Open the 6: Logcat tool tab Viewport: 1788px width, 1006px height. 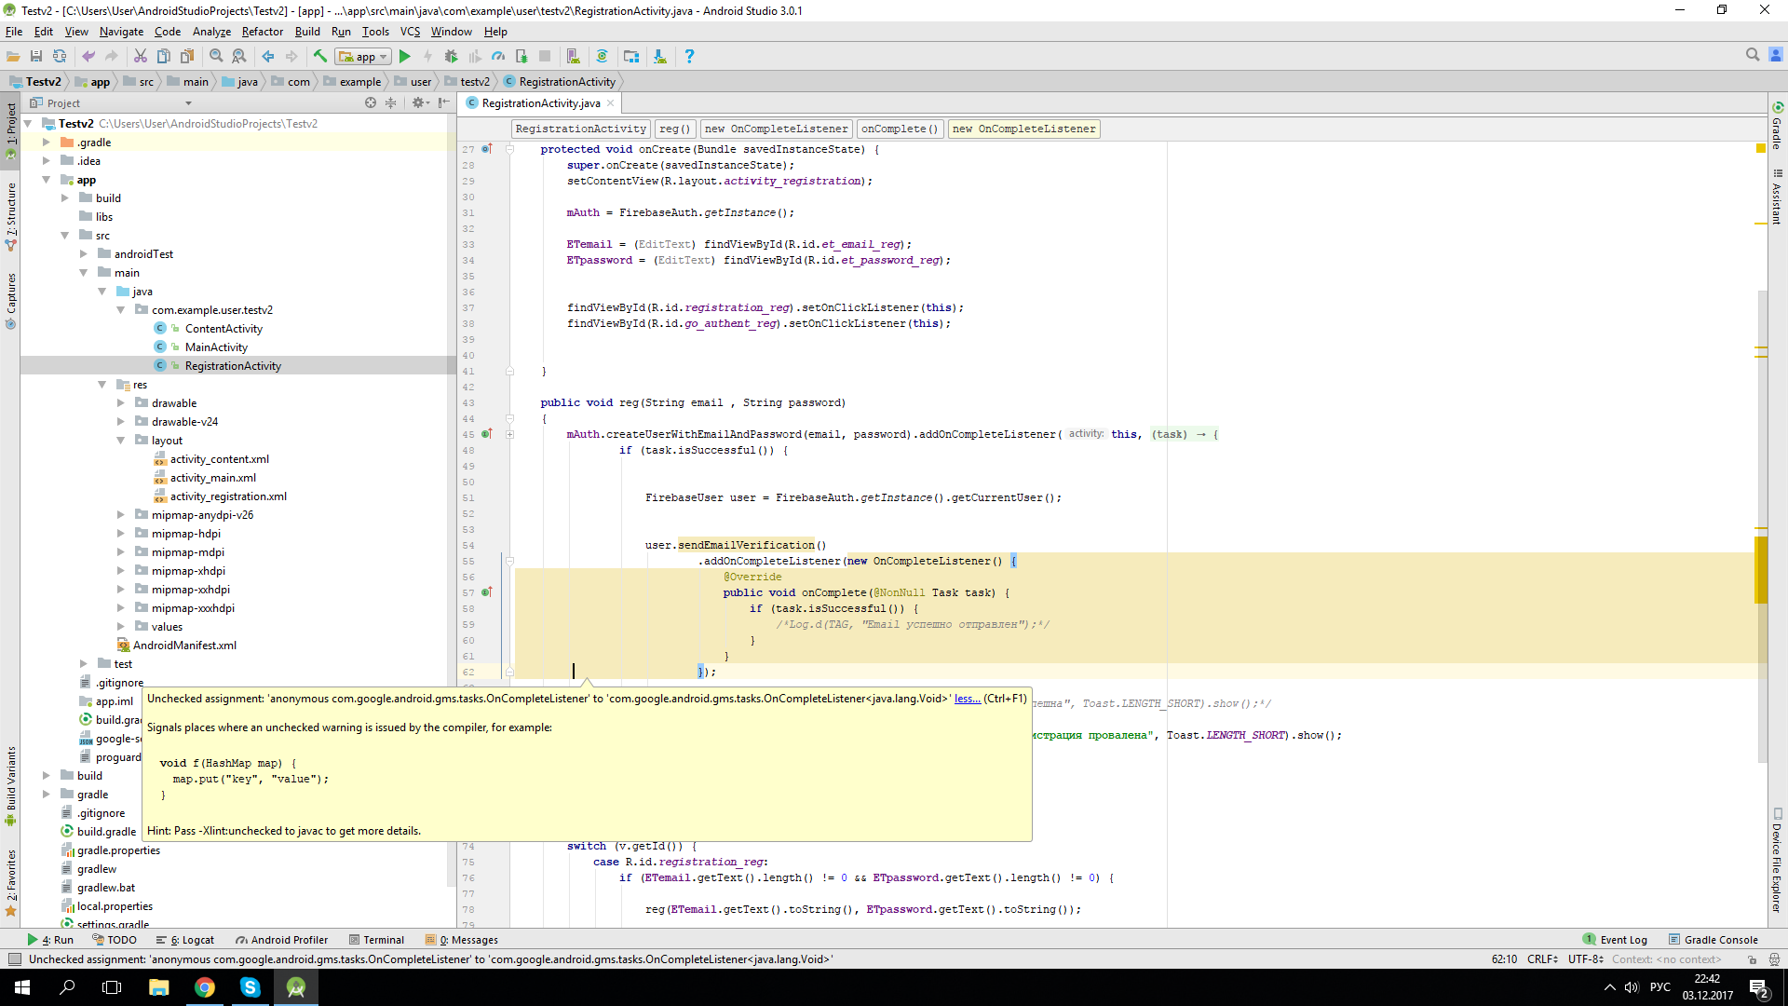[185, 940]
